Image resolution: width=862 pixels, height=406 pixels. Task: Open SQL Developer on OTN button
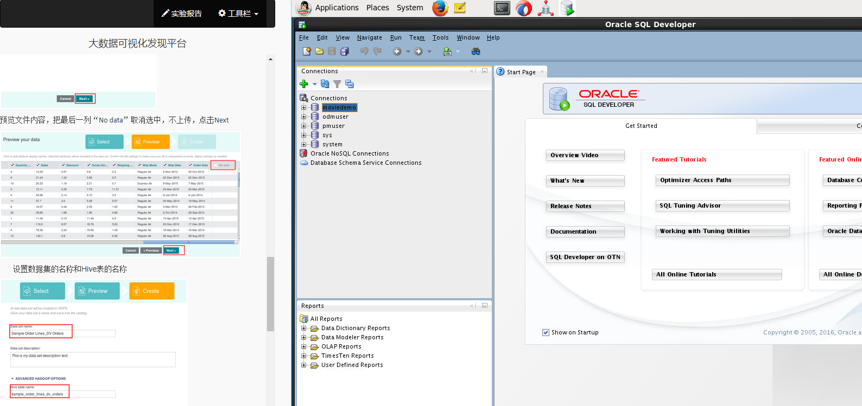[585, 257]
